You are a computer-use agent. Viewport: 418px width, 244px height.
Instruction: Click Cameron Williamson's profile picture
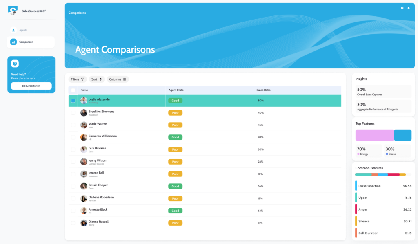click(x=84, y=137)
